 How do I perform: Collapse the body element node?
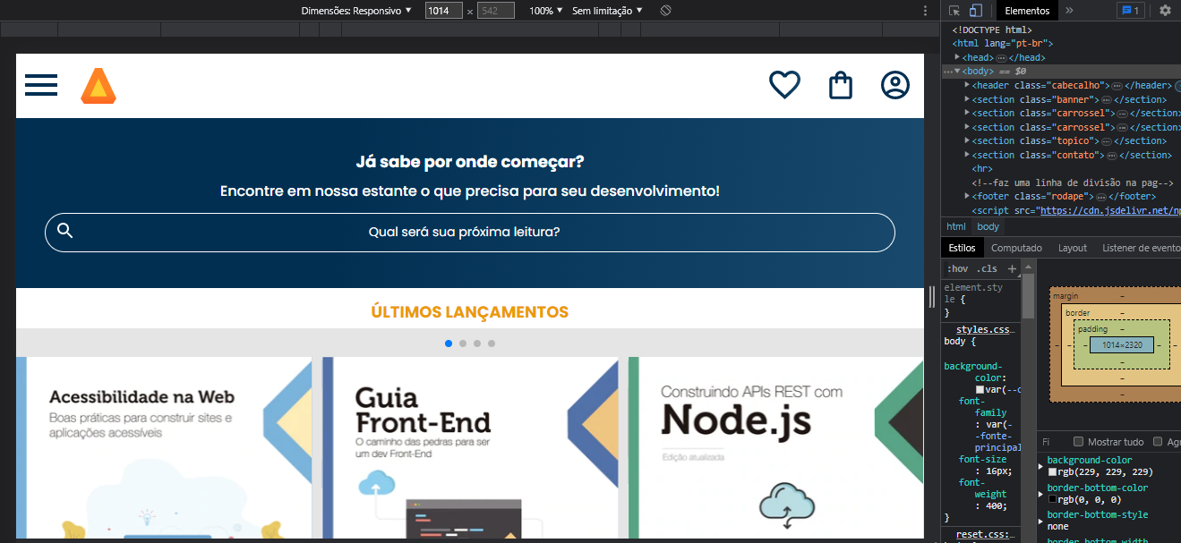tap(958, 71)
